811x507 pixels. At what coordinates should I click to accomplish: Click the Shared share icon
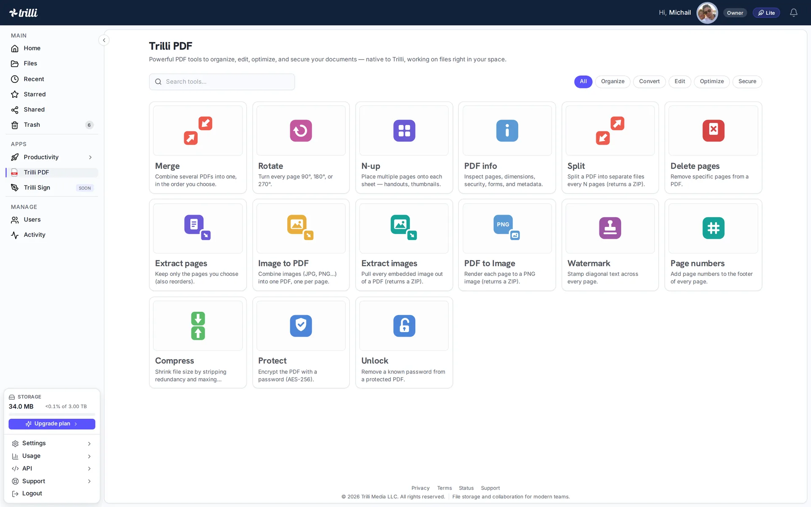(x=15, y=110)
